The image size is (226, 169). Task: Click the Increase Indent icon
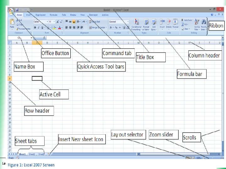click(82, 27)
